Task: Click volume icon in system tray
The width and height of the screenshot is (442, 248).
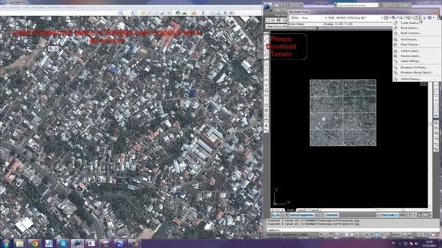Action: tap(416, 243)
